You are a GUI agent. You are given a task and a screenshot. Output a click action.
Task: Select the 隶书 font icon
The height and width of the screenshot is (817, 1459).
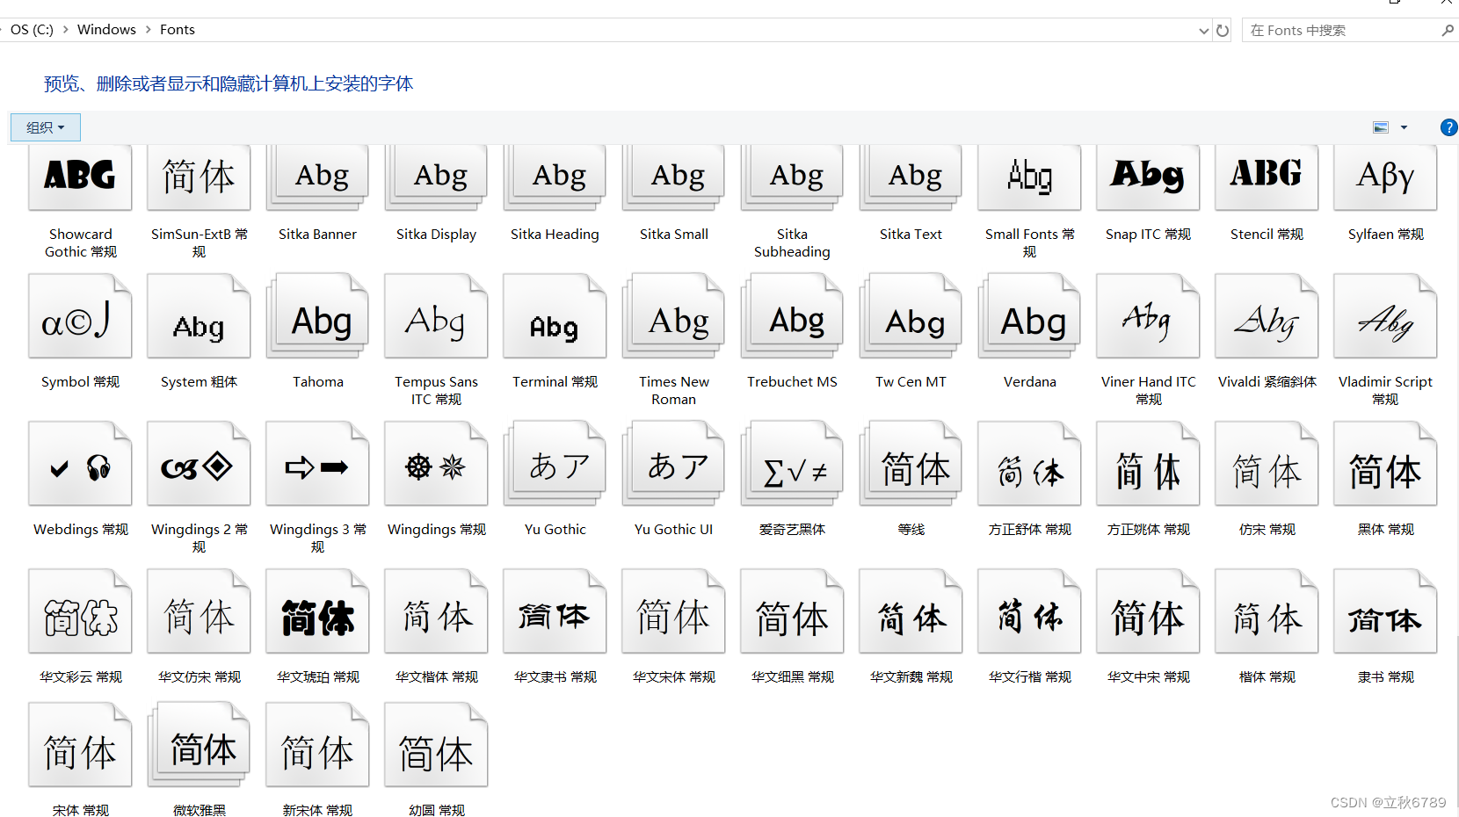tap(1385, 611)
